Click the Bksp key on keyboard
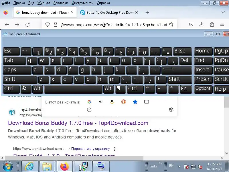Screen dimensions: 229x172 [x=182, y=52]
